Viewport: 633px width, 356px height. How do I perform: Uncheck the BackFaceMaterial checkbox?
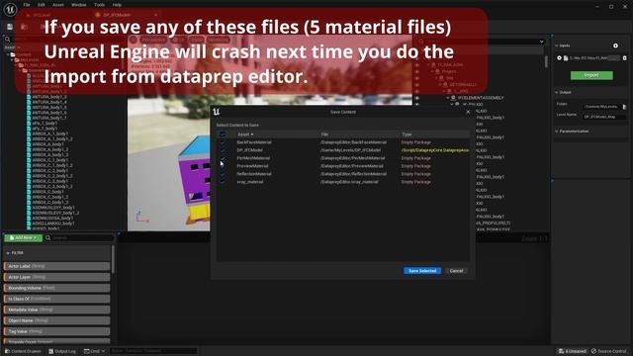coord(223,142)
